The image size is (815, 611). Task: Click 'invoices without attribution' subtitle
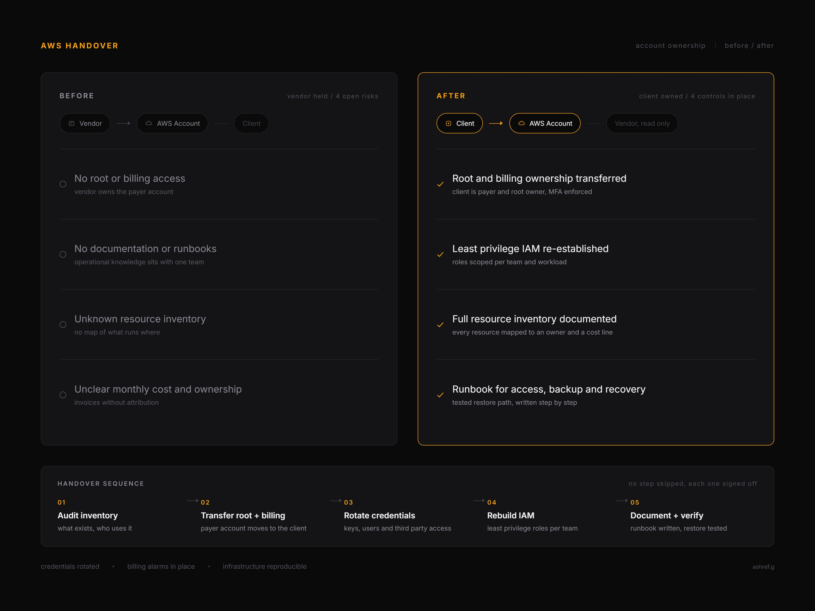[x=116, y=402]
